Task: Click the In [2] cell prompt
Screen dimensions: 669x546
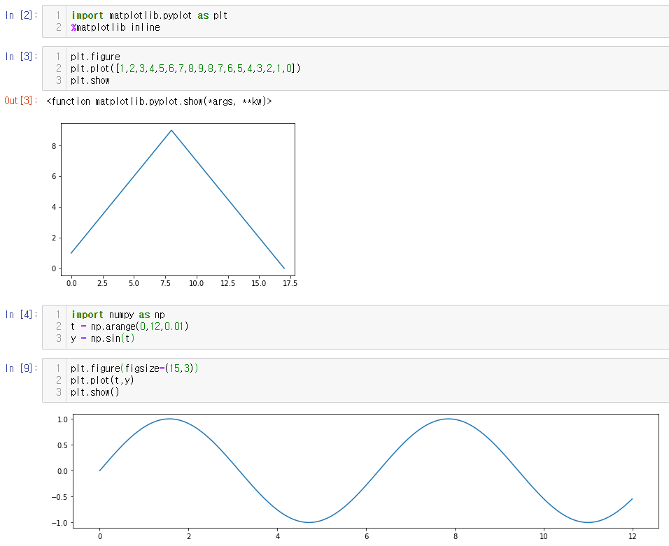Action: point(21,15)
